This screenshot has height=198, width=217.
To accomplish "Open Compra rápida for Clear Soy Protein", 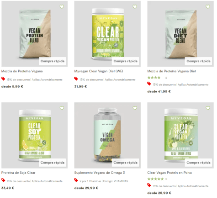I will [53, 162].
